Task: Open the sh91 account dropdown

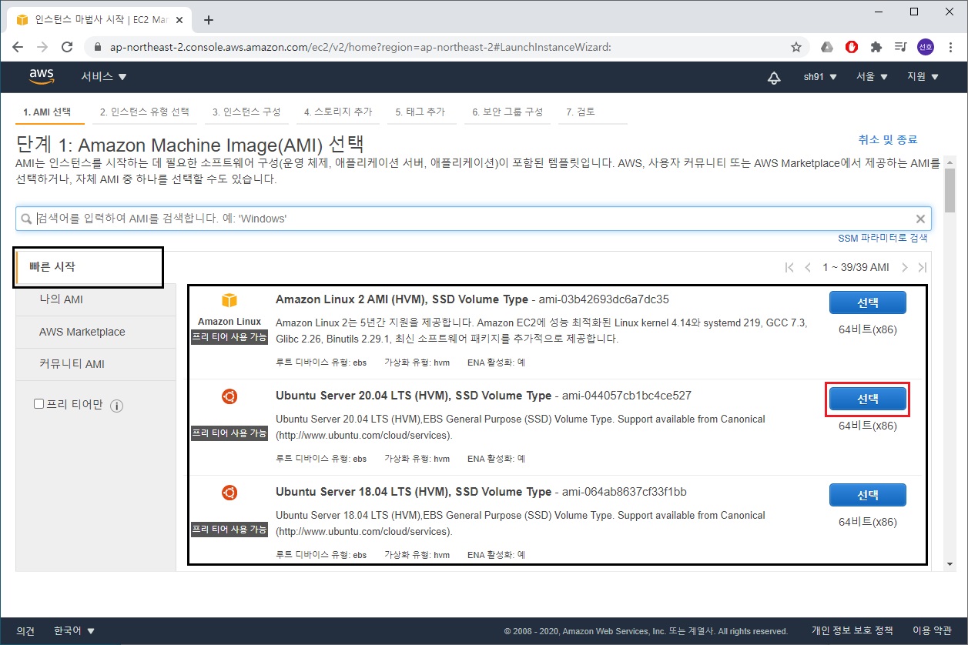Action: pyautogui.click(x=820, y=77)
